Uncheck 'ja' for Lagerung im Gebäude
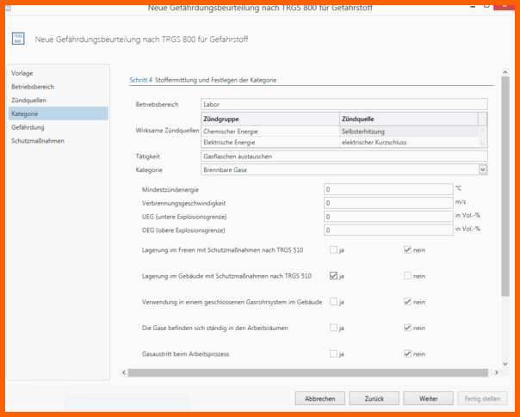 tap(333, 276)
